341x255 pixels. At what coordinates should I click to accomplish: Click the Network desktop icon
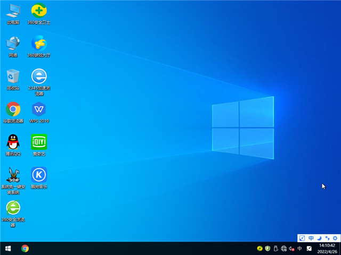click(x=13, y=43)
